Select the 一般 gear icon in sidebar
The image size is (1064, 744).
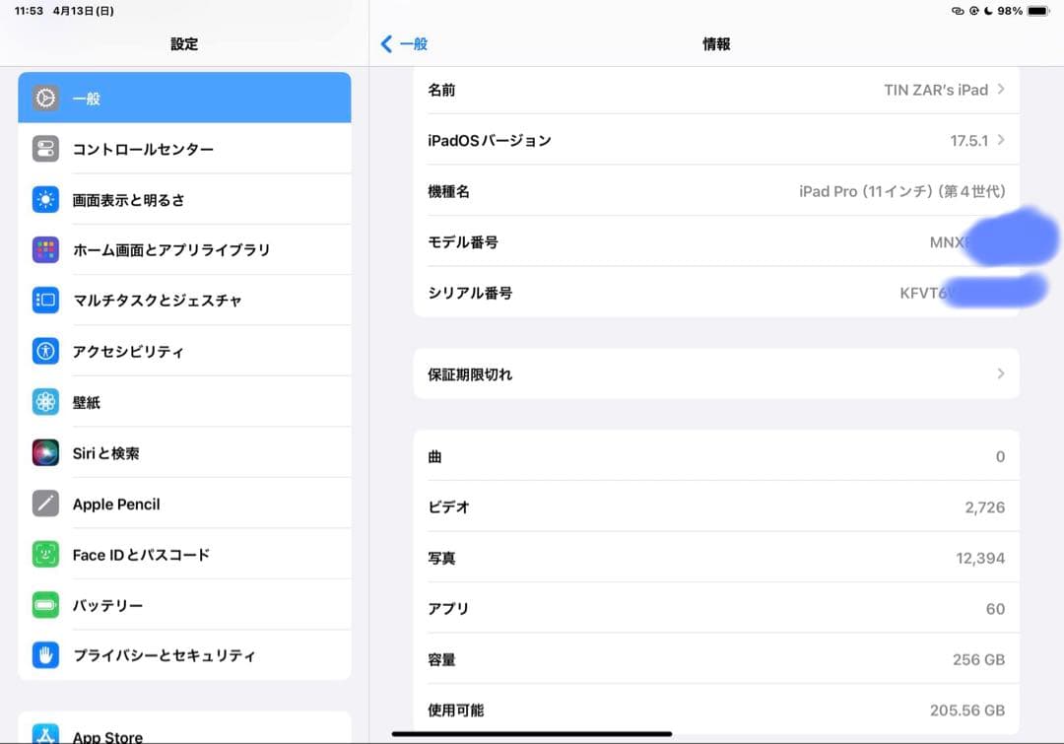point(44,98)
